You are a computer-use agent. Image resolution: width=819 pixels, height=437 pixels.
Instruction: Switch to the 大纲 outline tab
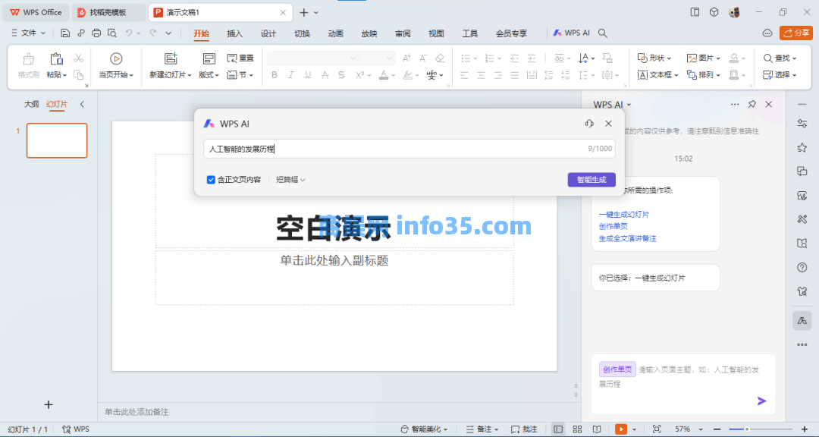31,104
